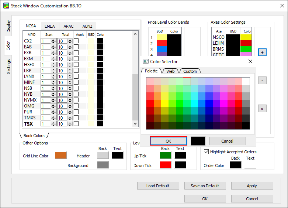Click the plus button in Axes Color Settings
This screenshot has height=208, width=288.
(x=262, y=52)
